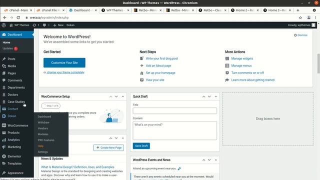The width and height of the screenshot is (320, 180).
Task: Focus the What's on your mind textarea
Action: 174,130
